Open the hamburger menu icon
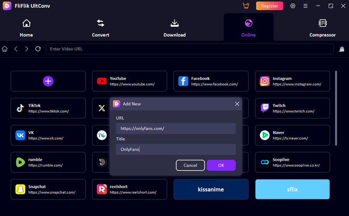 305,6
